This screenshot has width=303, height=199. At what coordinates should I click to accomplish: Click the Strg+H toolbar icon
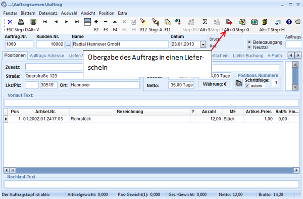pos(278,22)
